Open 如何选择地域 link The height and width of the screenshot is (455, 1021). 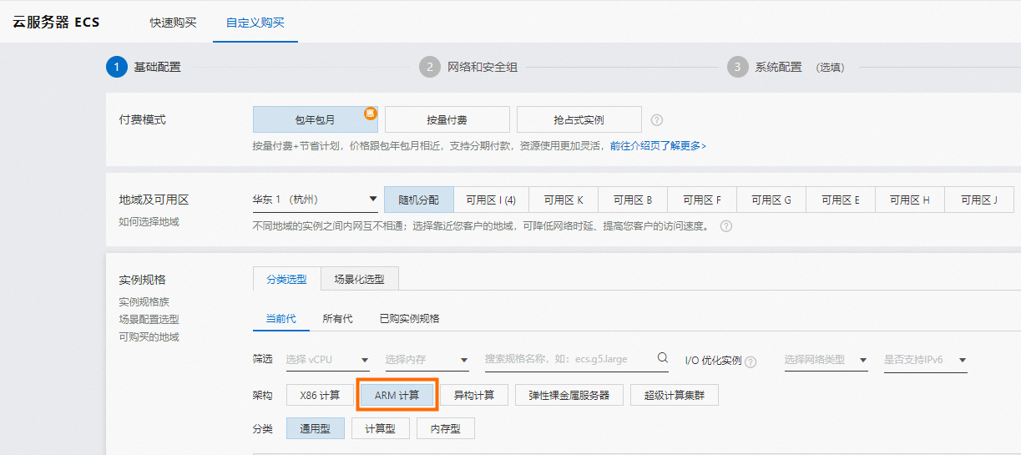click(x=149, y=222)
